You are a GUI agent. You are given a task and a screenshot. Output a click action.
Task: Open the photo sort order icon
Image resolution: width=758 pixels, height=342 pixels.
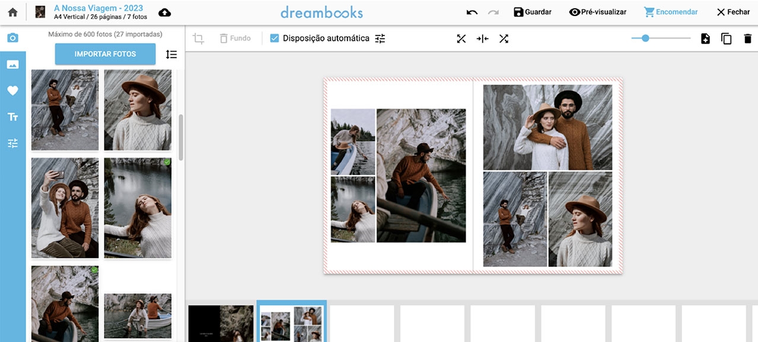pyautogui.click(x=171, y=54)
